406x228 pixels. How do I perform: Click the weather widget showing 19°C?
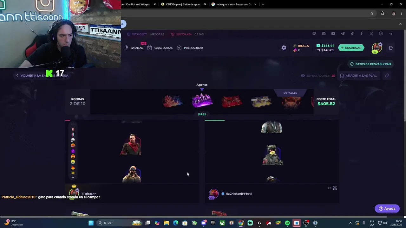pos(13,223)
